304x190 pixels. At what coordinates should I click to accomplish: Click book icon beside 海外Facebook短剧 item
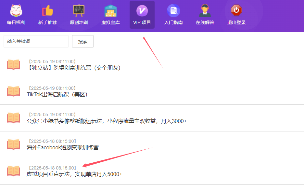[x=14, y=144]
